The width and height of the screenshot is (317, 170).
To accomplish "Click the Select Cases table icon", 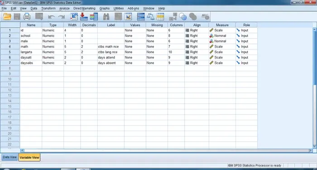I will (x=160, y=17).
